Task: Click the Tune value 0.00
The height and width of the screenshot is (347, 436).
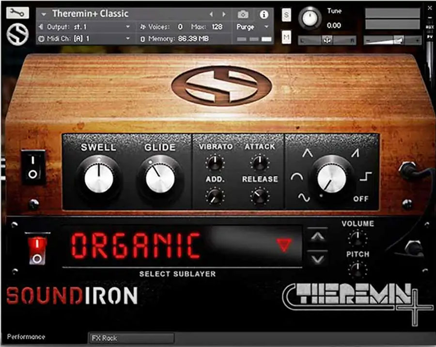Action: (334, 26)
